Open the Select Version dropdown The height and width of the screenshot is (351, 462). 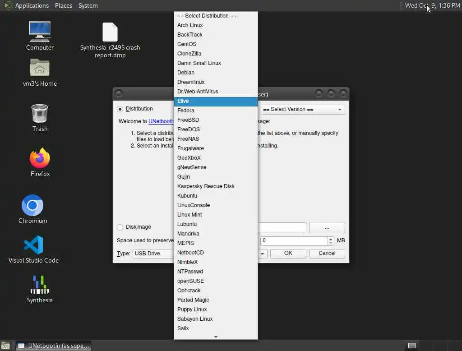[x=303, y=109]
